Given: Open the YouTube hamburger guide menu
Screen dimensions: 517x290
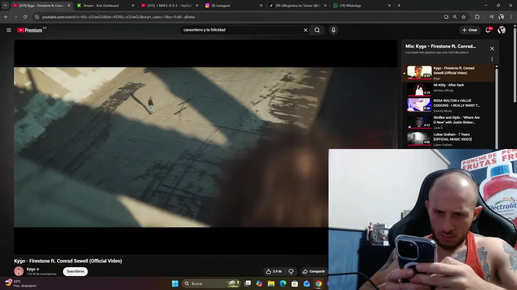Looking at the screenshot, I should [8, 30].
